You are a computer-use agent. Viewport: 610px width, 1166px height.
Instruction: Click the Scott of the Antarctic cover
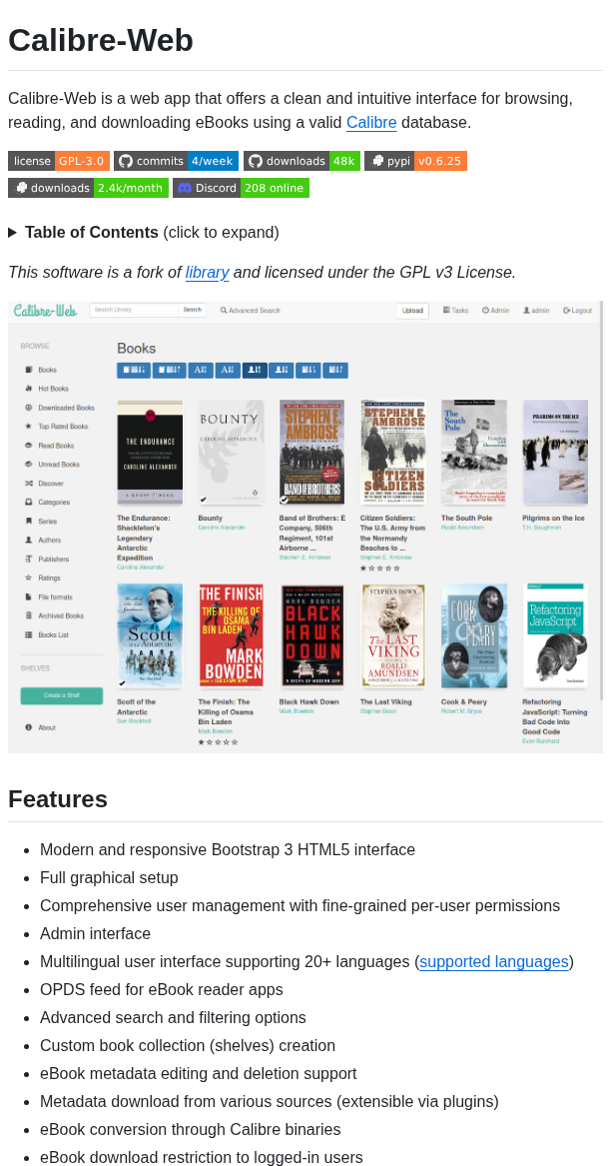[x=150, y=635]
